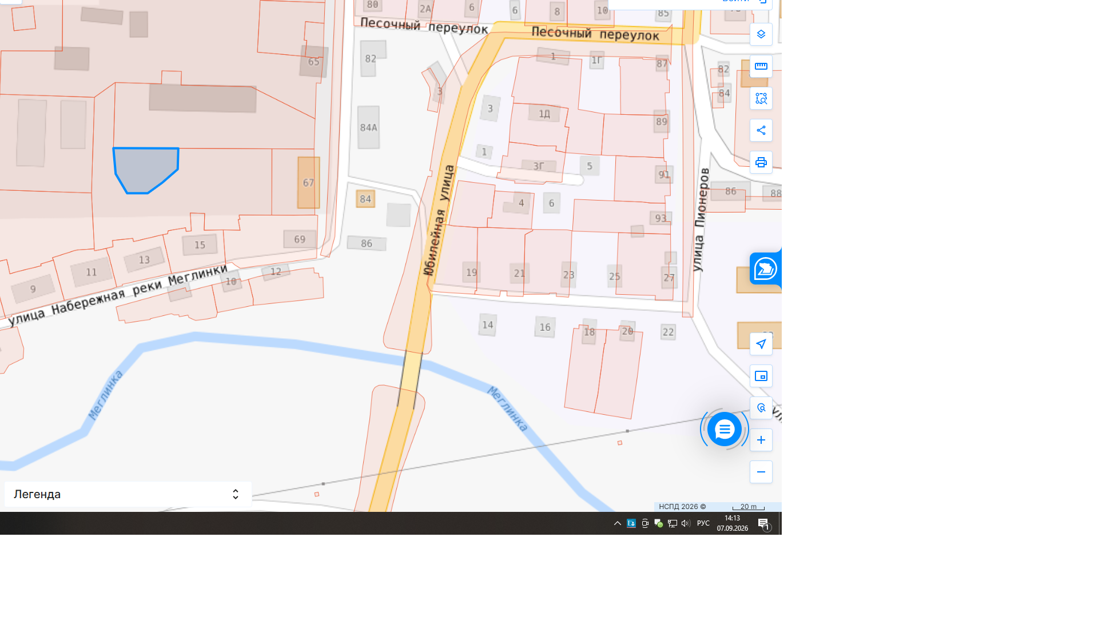Screen dimensions: 1098x617
Task: Select the search-by-area selection tool
Action: [x=761, y=98]
